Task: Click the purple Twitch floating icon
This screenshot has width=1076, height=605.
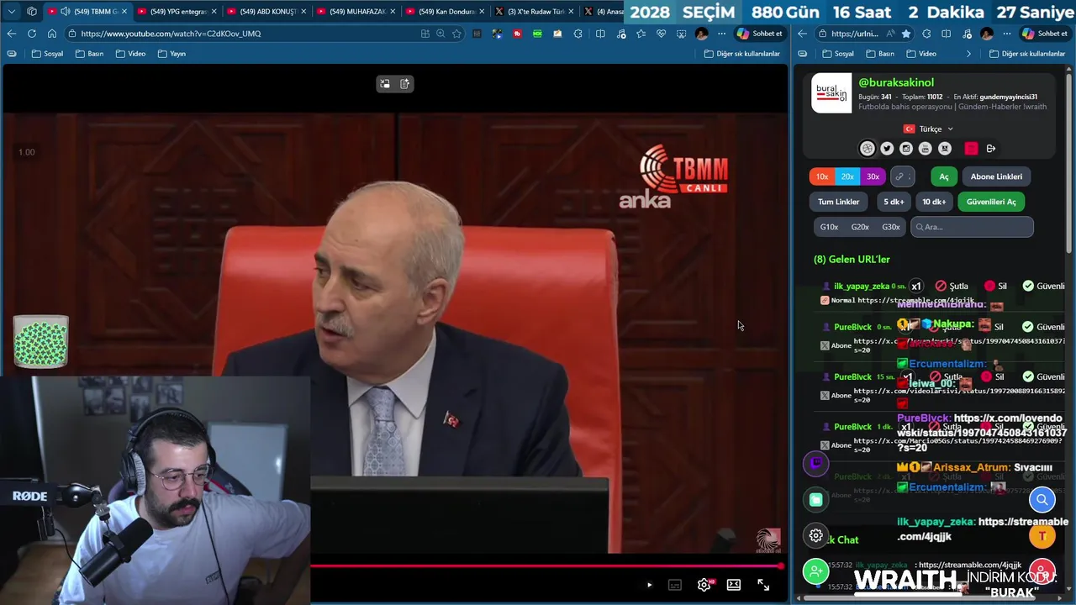Action: [x=815, y=463]
